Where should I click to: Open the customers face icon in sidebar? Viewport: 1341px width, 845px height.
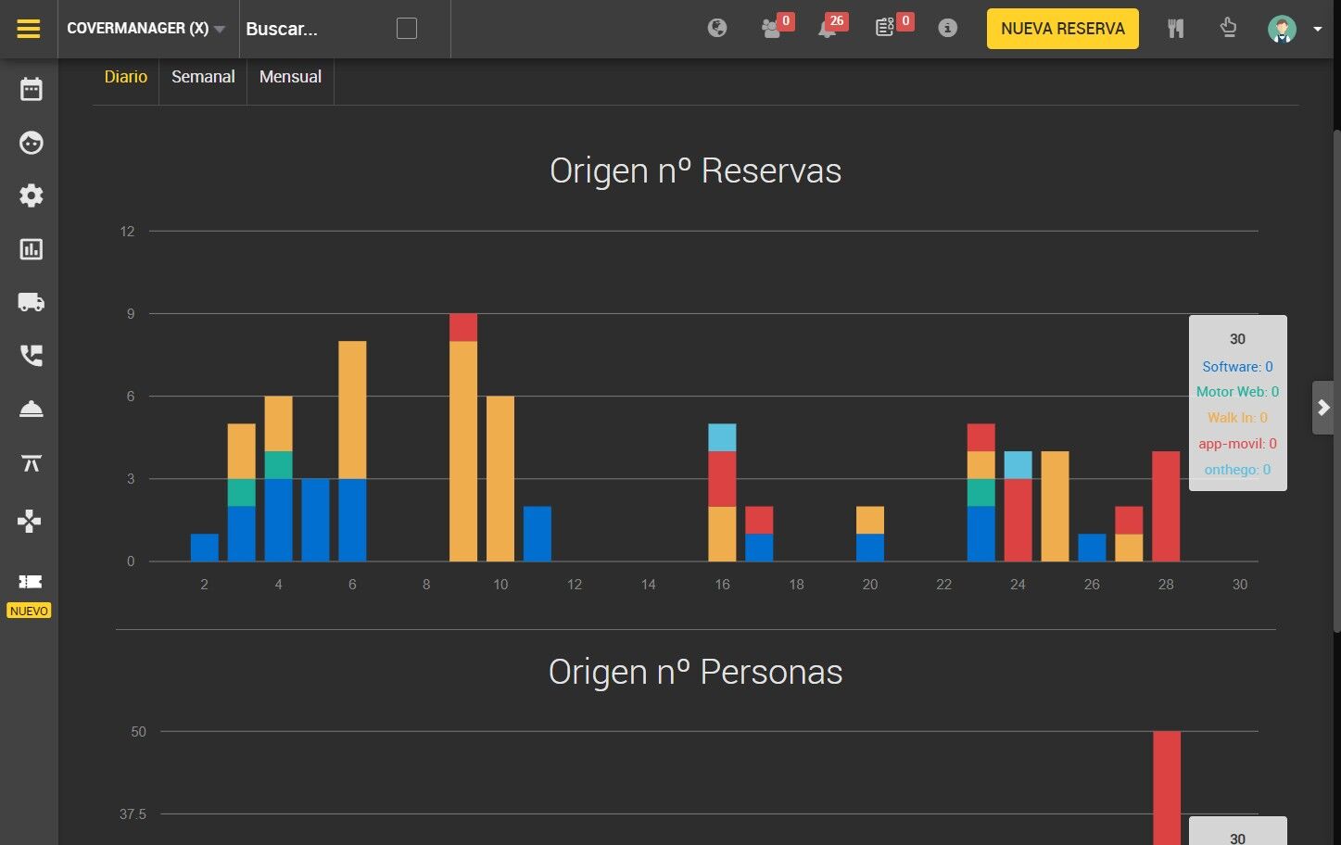(x=31, y=143)
